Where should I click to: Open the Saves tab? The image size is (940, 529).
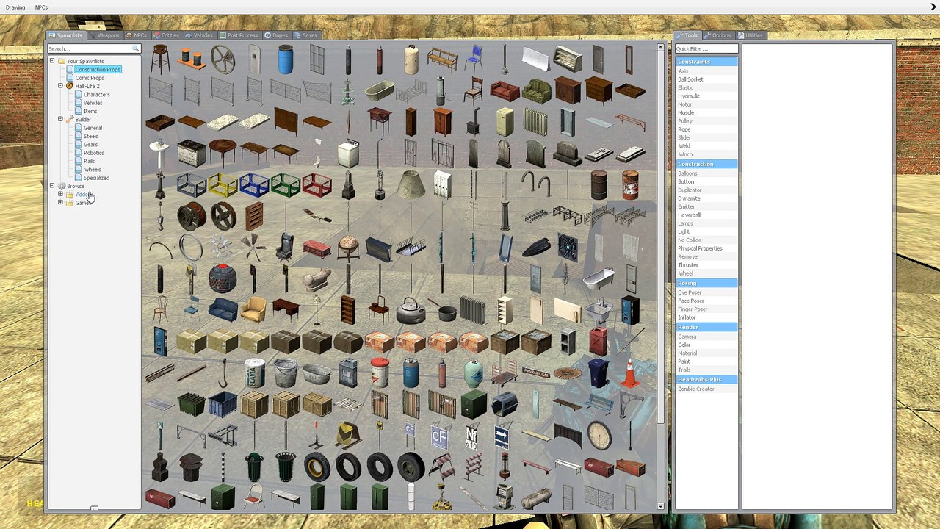pyautogui.click(x=306, y=35)
